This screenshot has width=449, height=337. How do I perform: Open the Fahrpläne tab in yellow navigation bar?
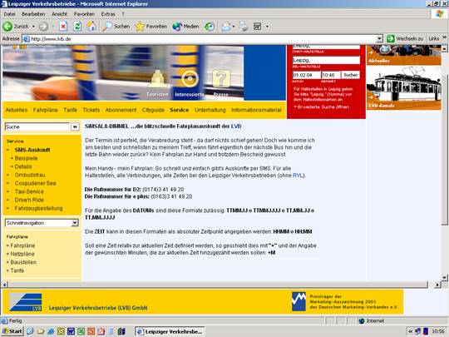click(45, 110)
